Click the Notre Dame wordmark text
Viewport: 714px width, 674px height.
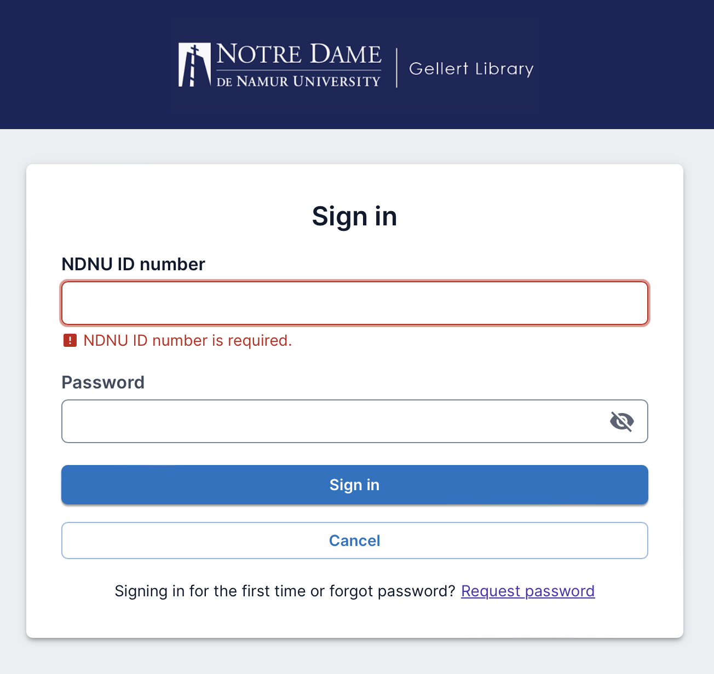click(298, 54)
